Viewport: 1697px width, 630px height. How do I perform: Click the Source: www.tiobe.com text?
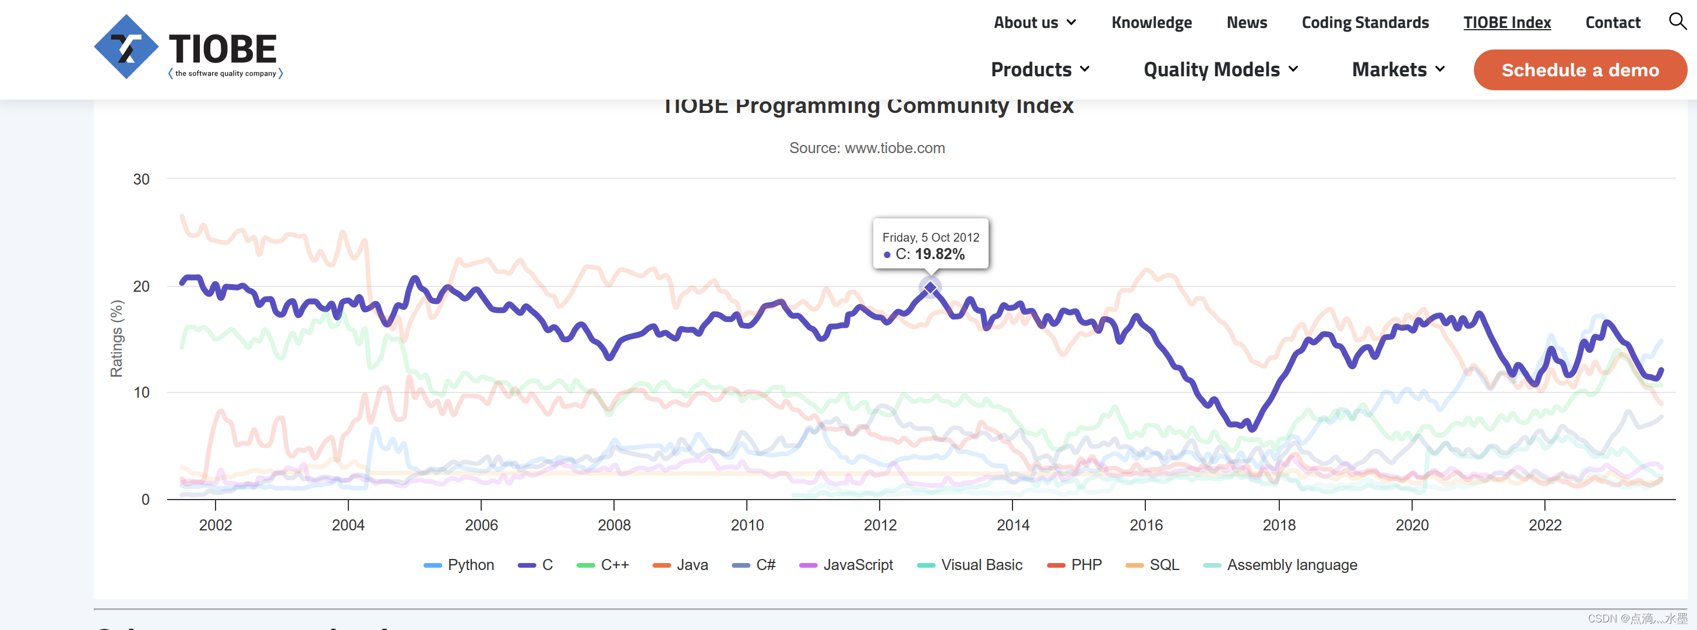click(x=867, y=148)
